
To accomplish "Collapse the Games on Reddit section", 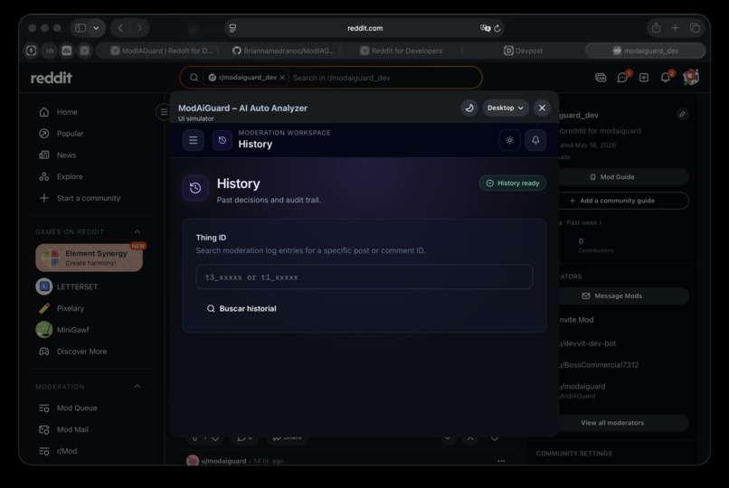I will [x=137, y=231].
